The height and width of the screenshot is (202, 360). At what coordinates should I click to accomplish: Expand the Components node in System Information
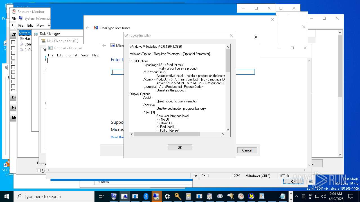click(x=21, y=44)
